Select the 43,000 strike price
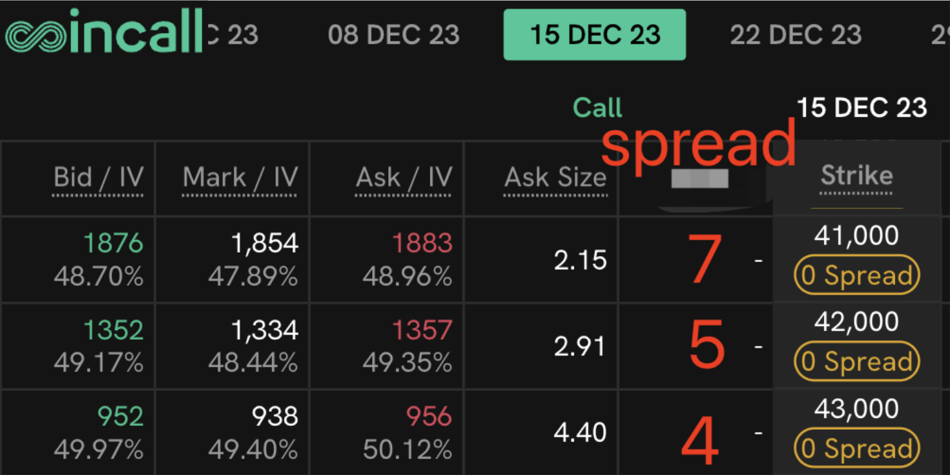The height and width of the screenshot is (475, 950). click(856, 409)
